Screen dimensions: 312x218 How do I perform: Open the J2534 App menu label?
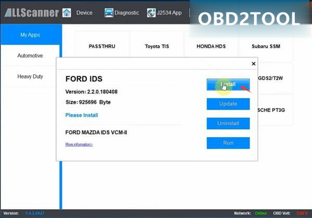click(169, 12)
